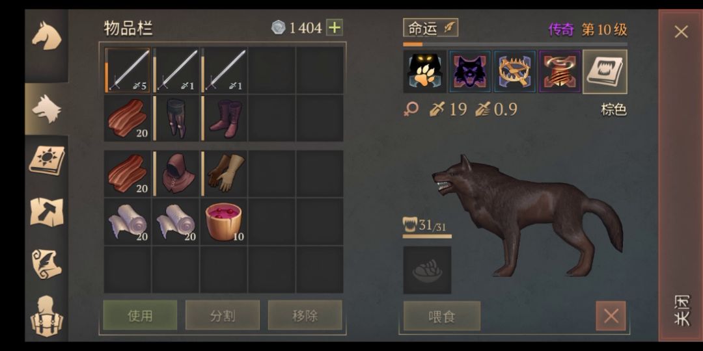Select the spiked collar skill icon

click(x=515, y=71)
